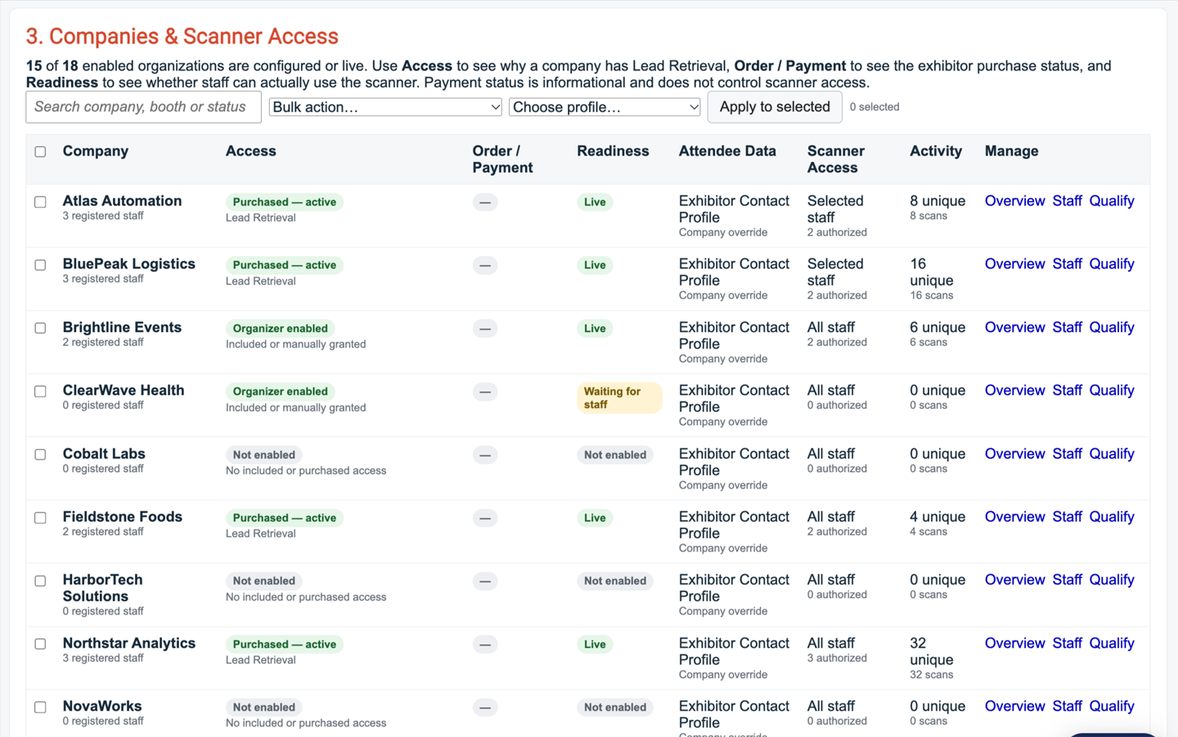Click Northstar Analytics 32 unique activity
The width and height of the screenshot is (1178, 737).
(932, 652)
